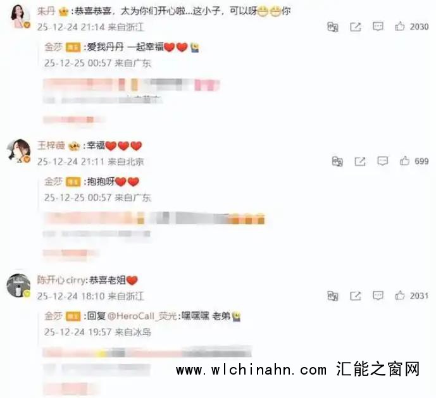This screenshot has width=436, height=398.
Task: Like 王梓薇's comment with 699 likes
Action: click(404, 161)
